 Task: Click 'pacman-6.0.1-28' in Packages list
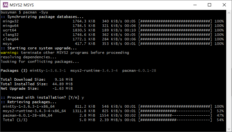[x=139, y=70]
